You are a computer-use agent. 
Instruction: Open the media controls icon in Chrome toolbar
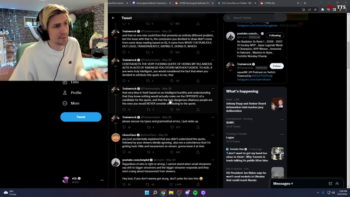328,10
